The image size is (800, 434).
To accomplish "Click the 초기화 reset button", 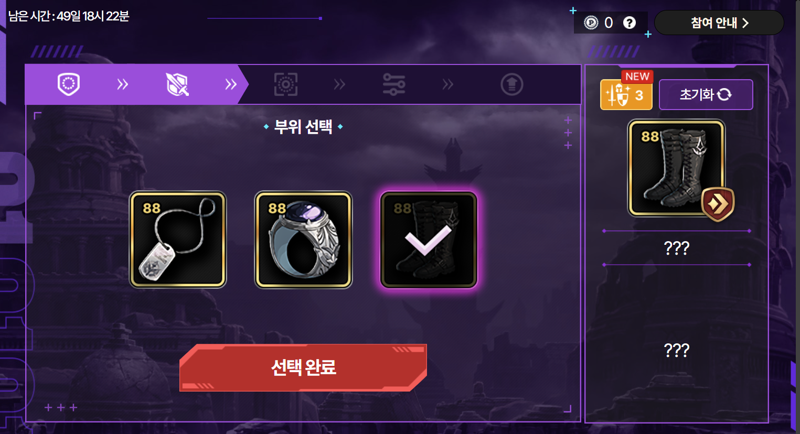I will (x=706, y=94).
